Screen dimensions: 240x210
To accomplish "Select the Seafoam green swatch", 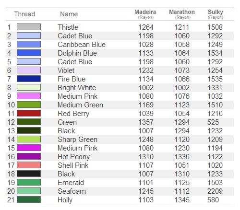I will (x=29, y=191).
